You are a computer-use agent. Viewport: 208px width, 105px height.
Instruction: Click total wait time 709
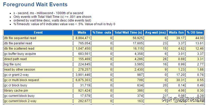[140, 80]
